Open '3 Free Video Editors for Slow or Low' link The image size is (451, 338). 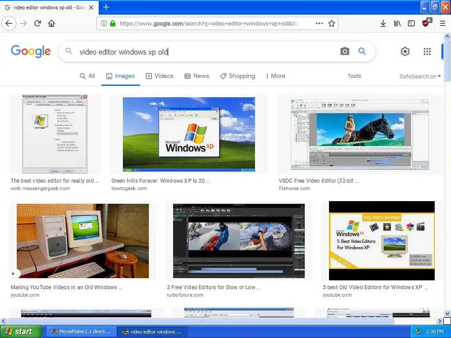tap(214, 287)
